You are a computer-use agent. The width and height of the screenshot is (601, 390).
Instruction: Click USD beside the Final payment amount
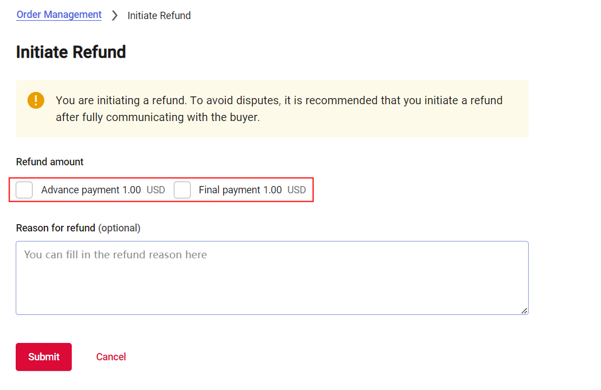(x=297, y=190)
